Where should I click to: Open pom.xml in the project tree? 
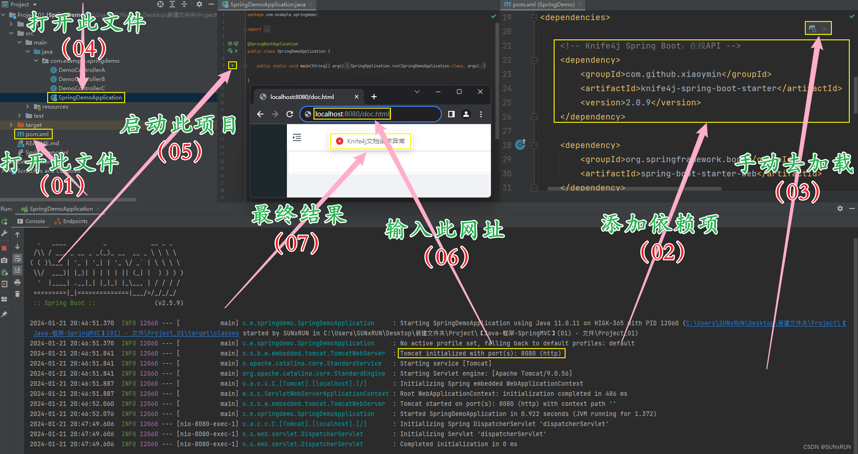click(x=33, y=134)
